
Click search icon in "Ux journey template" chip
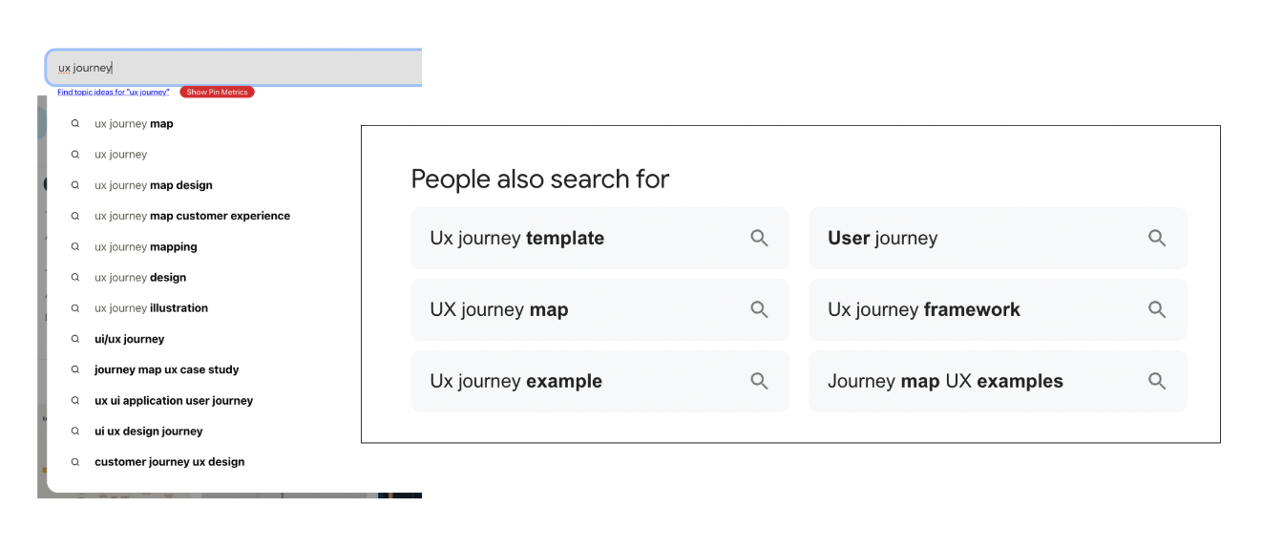[759, 239]
